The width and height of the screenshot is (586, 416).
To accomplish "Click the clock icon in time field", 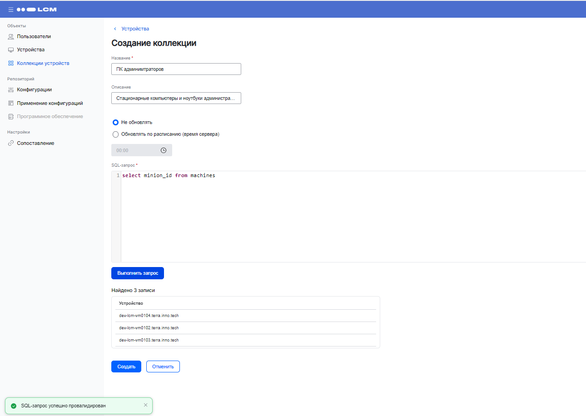I will (164, 150).
